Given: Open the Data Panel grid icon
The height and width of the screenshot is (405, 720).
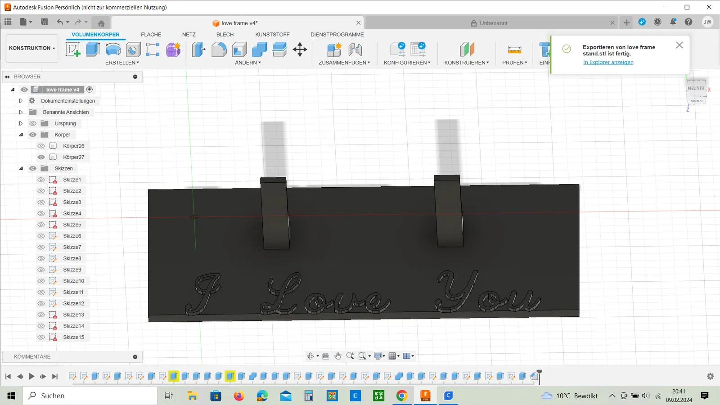Looking at the screenshot, I should coord(8,22).
